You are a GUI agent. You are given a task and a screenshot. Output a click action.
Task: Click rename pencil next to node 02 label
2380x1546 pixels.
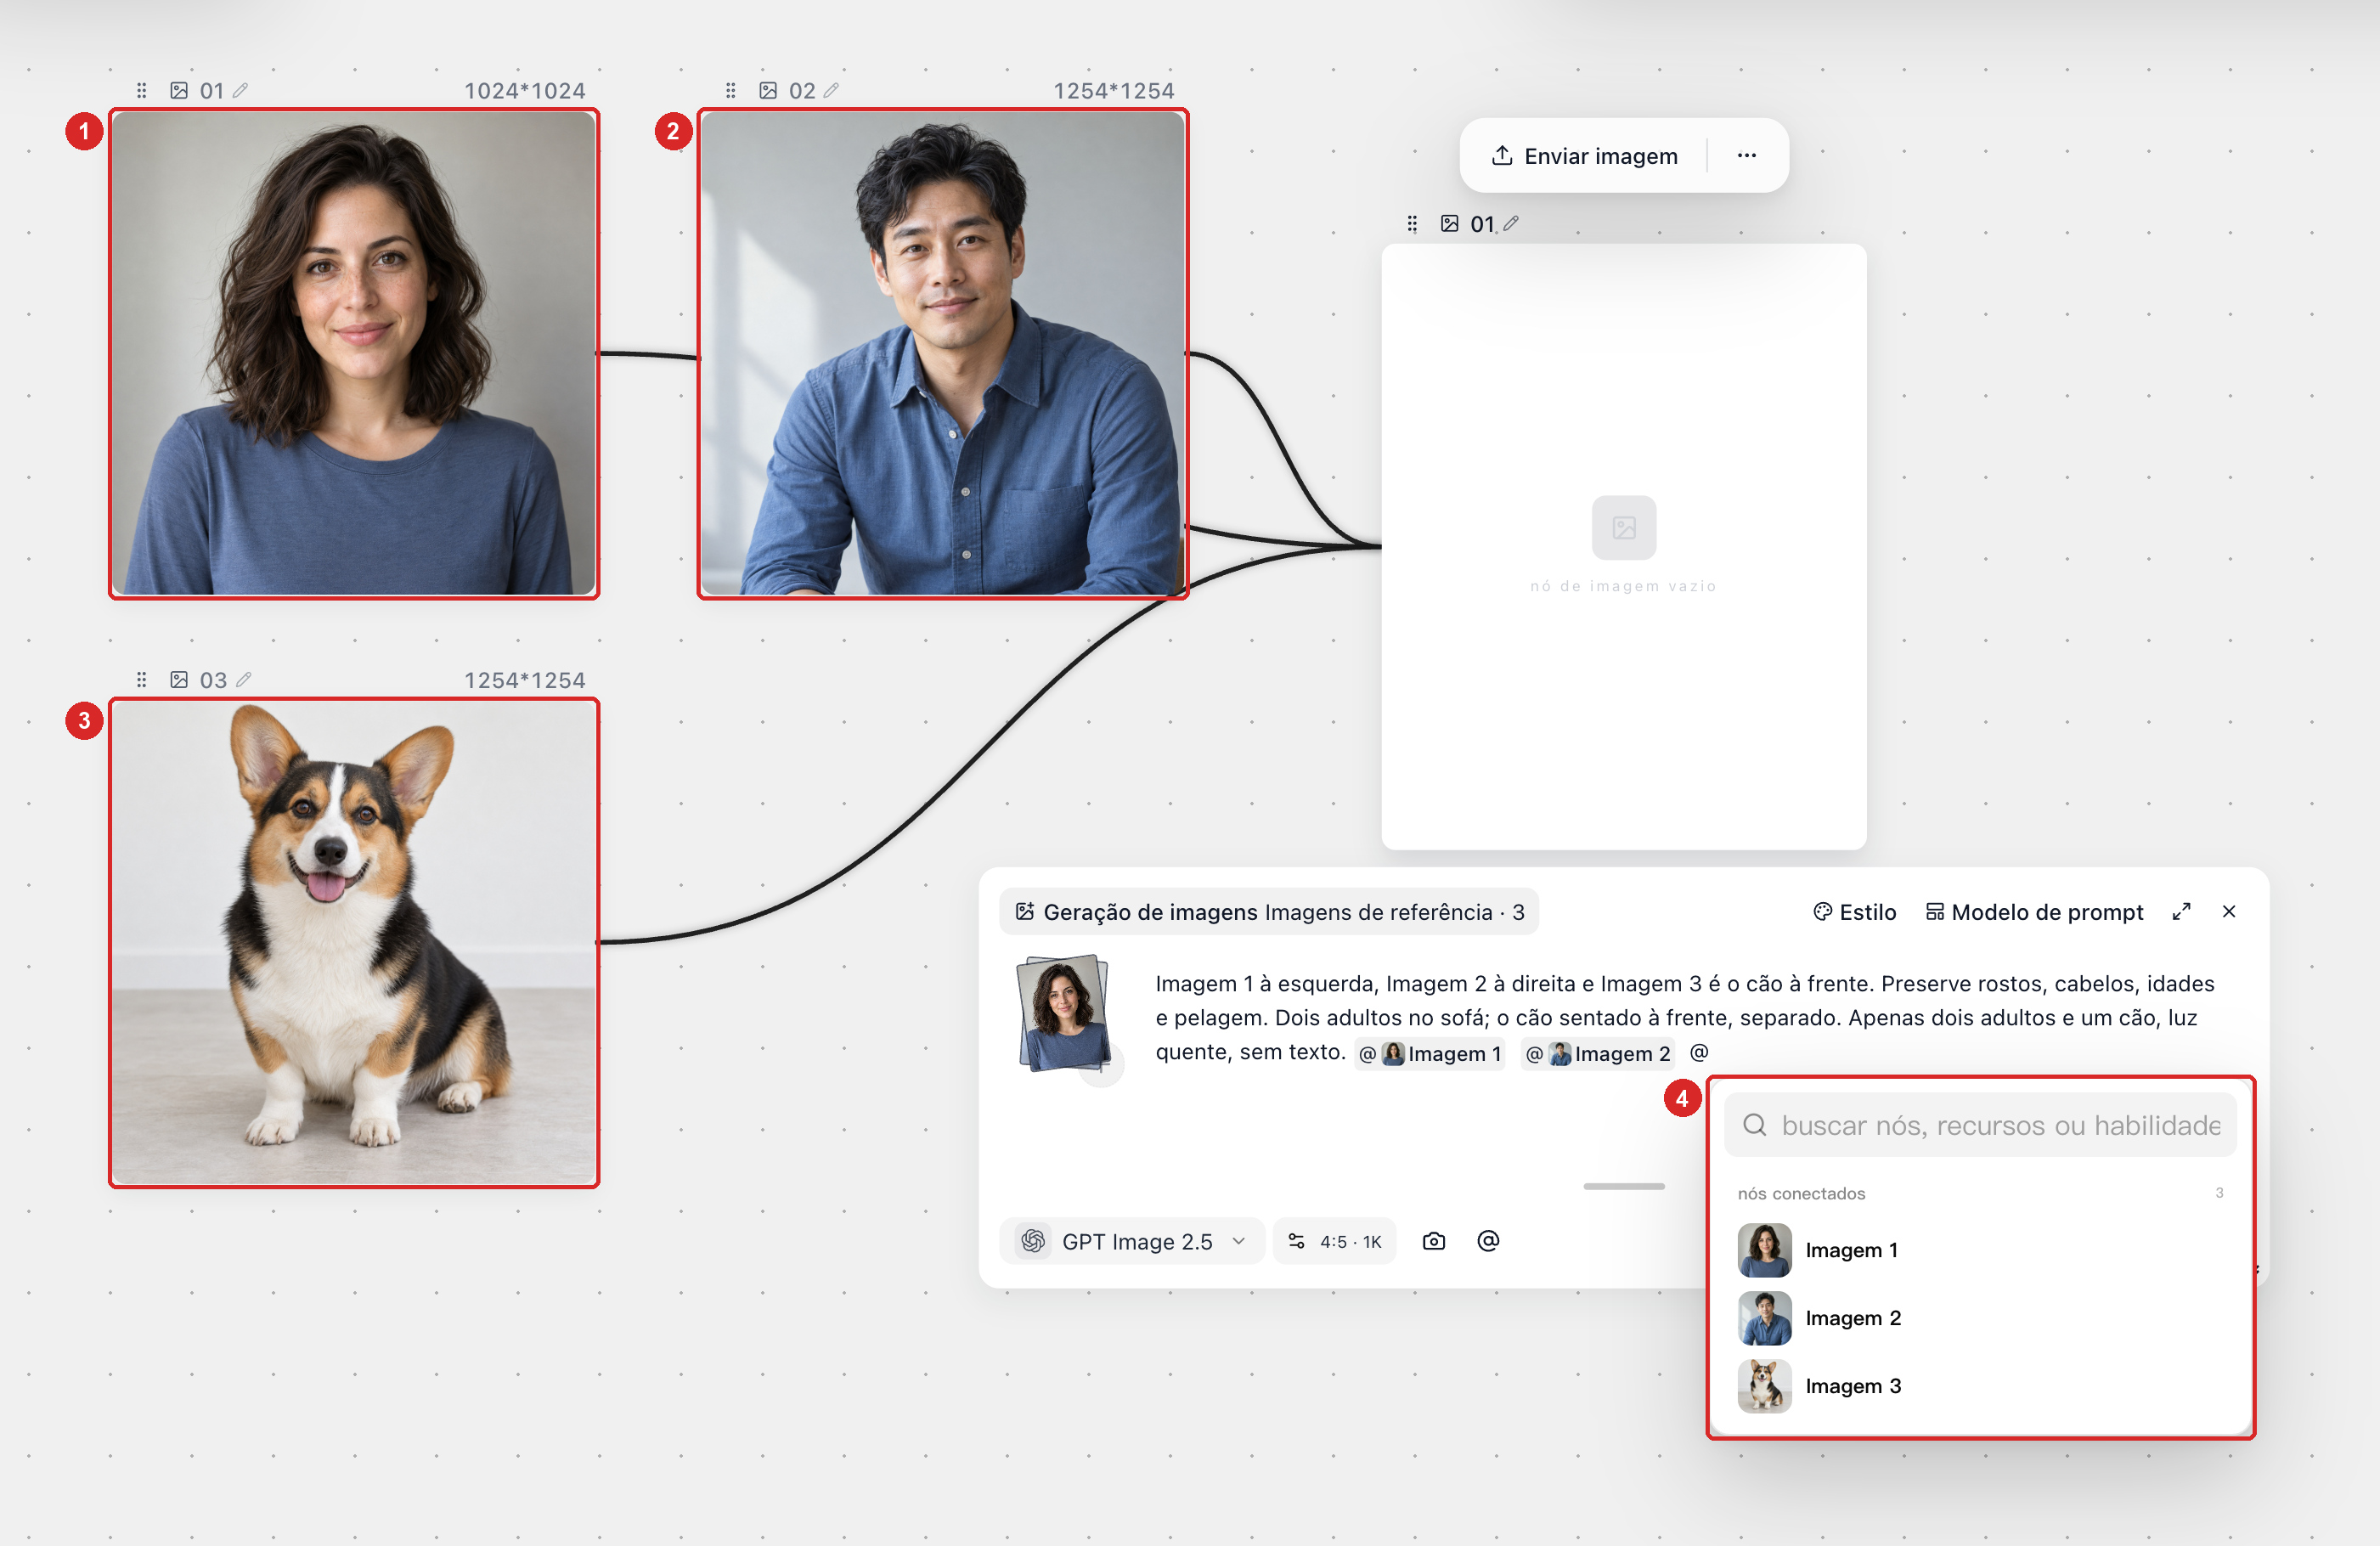click(831, 91)
